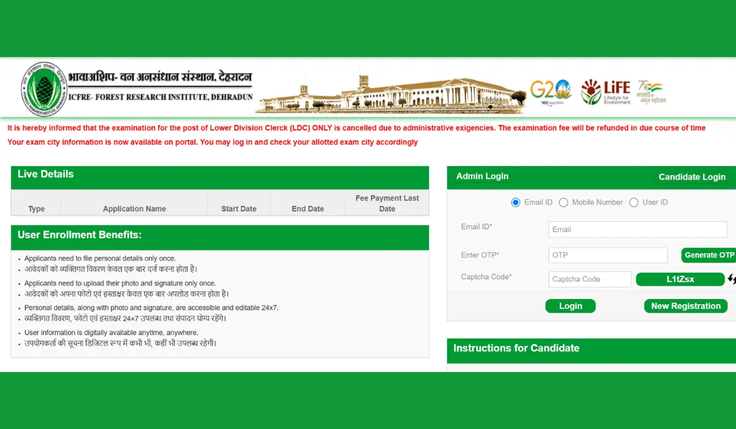Select the Email ID radio button
Image resolution: width=736 pixels, height=429 pixels.
click(x=516, y=202)
